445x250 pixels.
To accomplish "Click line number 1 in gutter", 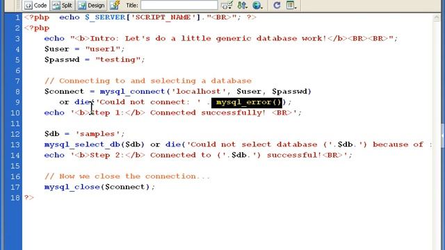I will pos(17,17).
